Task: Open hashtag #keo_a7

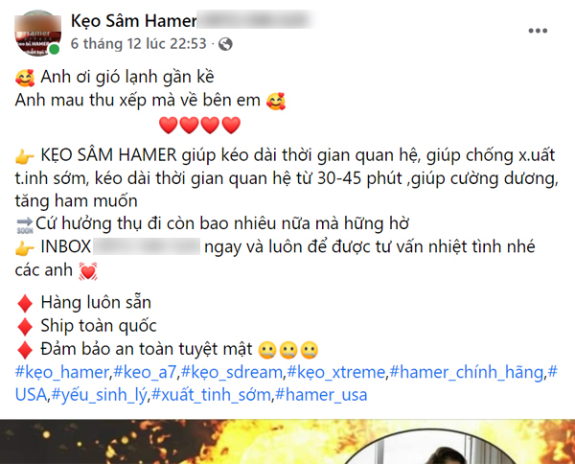Action: (x=145, y=372)
